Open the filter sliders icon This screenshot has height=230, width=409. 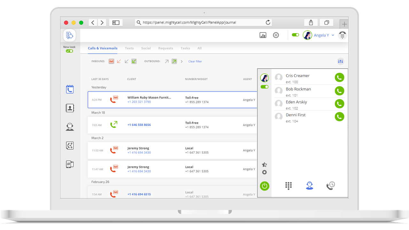click(340, 61)
